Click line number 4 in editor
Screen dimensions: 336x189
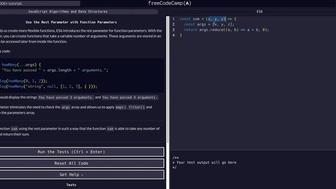[174, 35]
